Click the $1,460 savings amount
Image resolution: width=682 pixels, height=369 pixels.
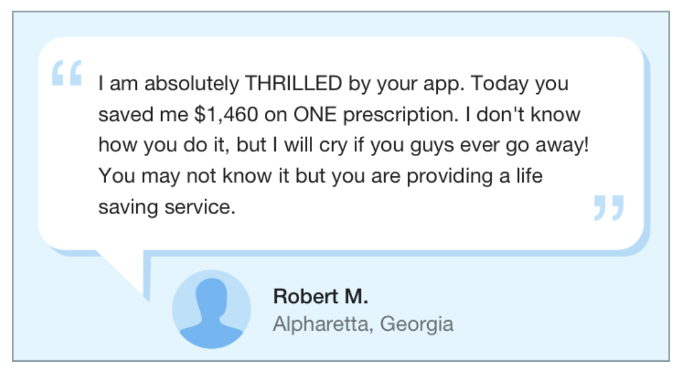click(226, 115)
